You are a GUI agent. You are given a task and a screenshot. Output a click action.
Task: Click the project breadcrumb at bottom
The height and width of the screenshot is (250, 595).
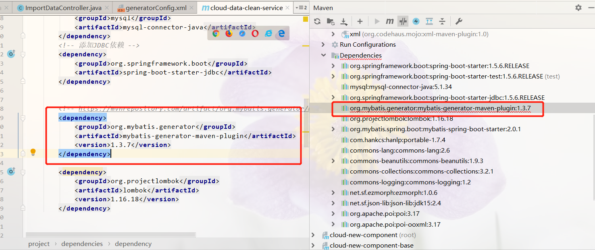click(x=39, y=244)
